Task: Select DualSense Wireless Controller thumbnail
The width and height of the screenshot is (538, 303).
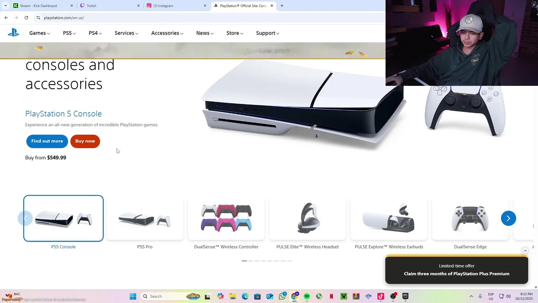Action: click(226, 218)
